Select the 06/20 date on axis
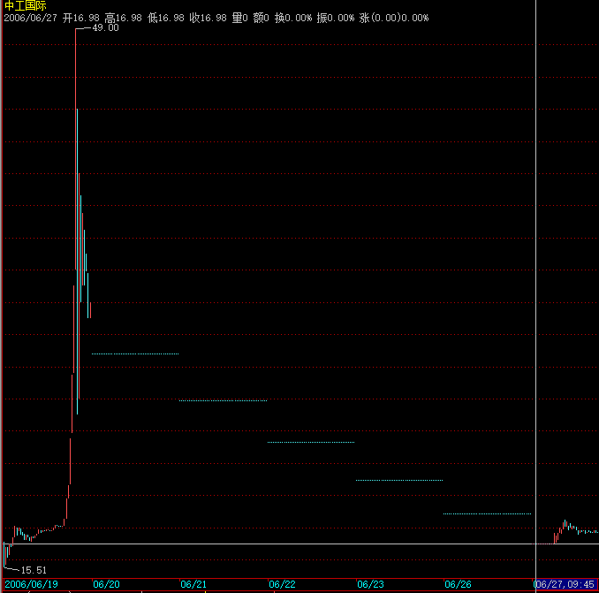Screen dimensions: 599x593 click(x=106, y=584)
